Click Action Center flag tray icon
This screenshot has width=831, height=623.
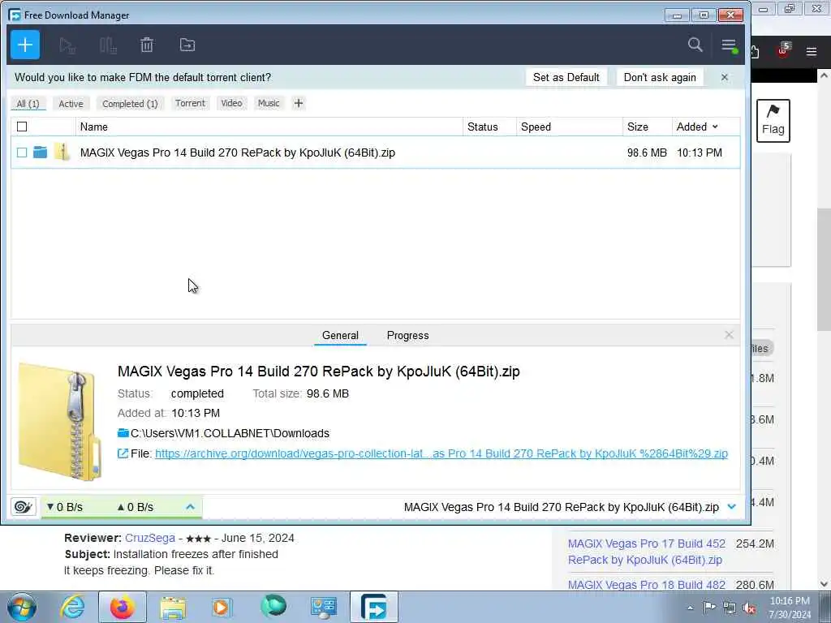(x=709, y=608)
